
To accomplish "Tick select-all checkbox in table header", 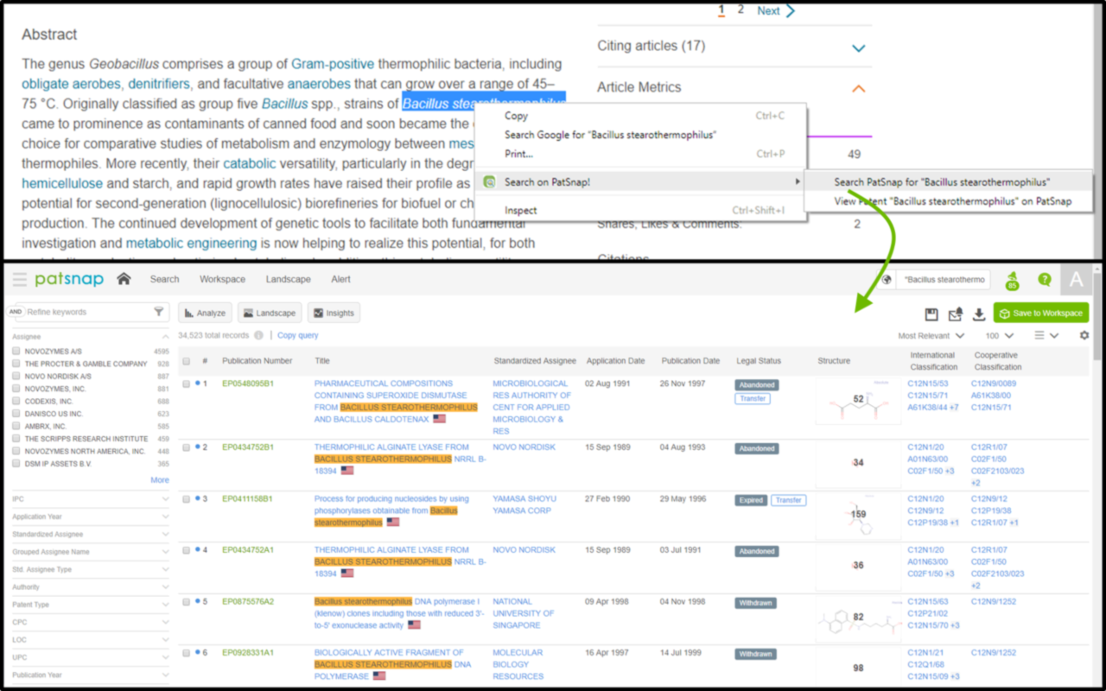I will [x=187, y=361].
